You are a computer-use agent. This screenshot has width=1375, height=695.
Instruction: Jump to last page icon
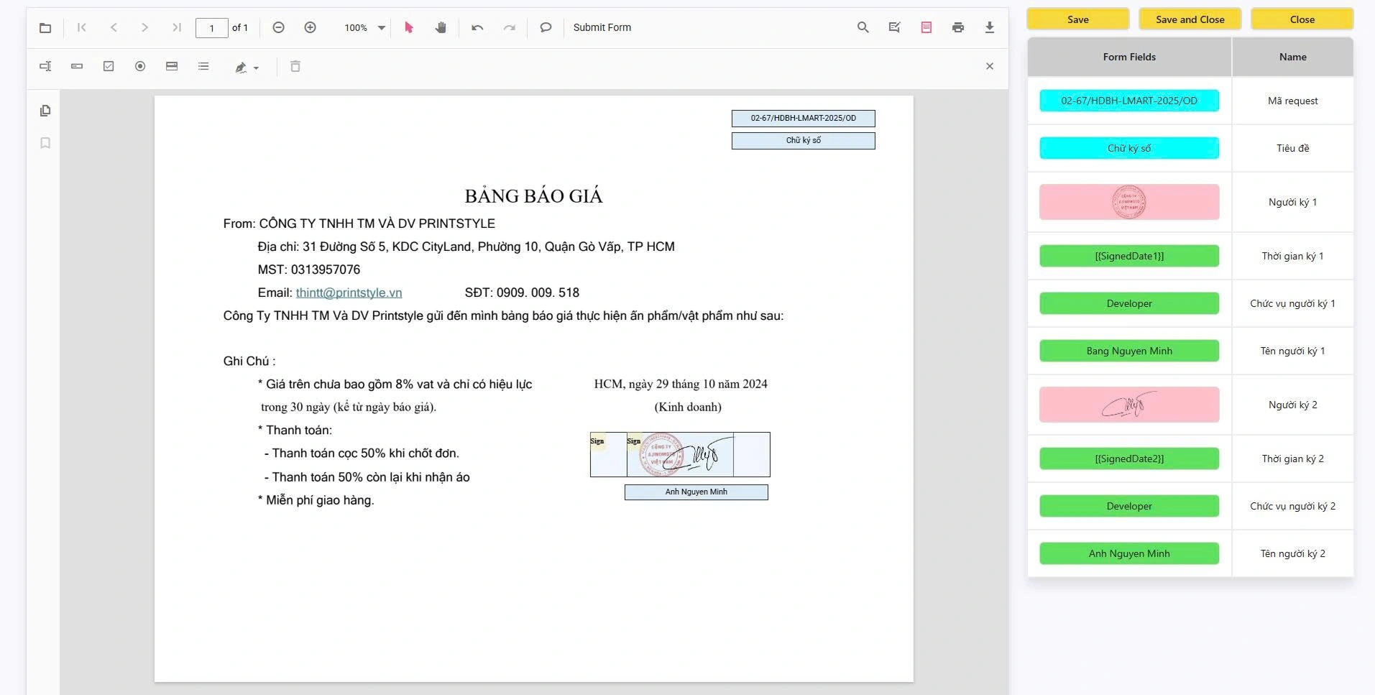click(177, 27)
